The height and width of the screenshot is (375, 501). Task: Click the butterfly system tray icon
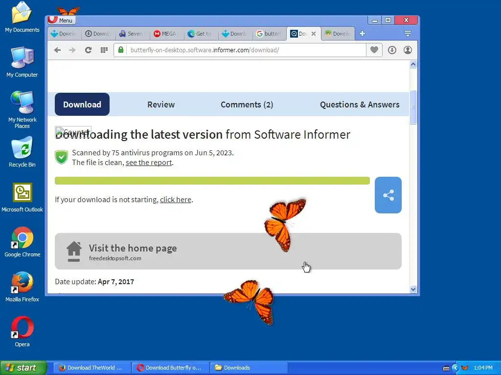(465, 368)
